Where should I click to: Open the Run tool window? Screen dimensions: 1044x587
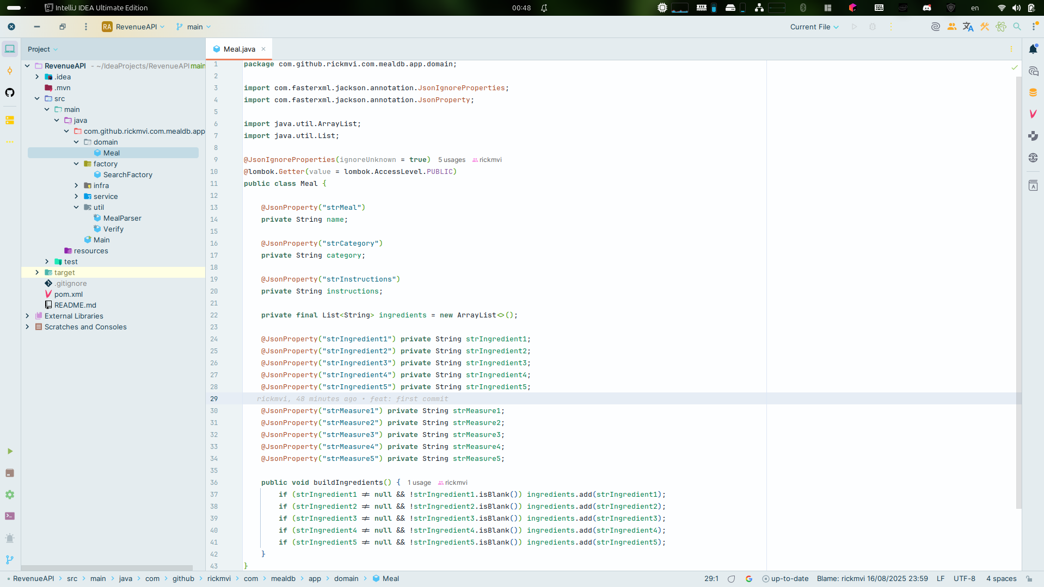click(x=10, y=451)
